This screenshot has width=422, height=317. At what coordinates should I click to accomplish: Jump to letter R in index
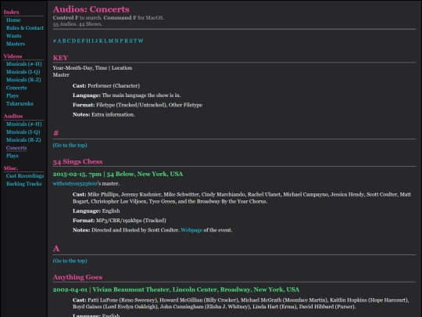click(127, 41)
